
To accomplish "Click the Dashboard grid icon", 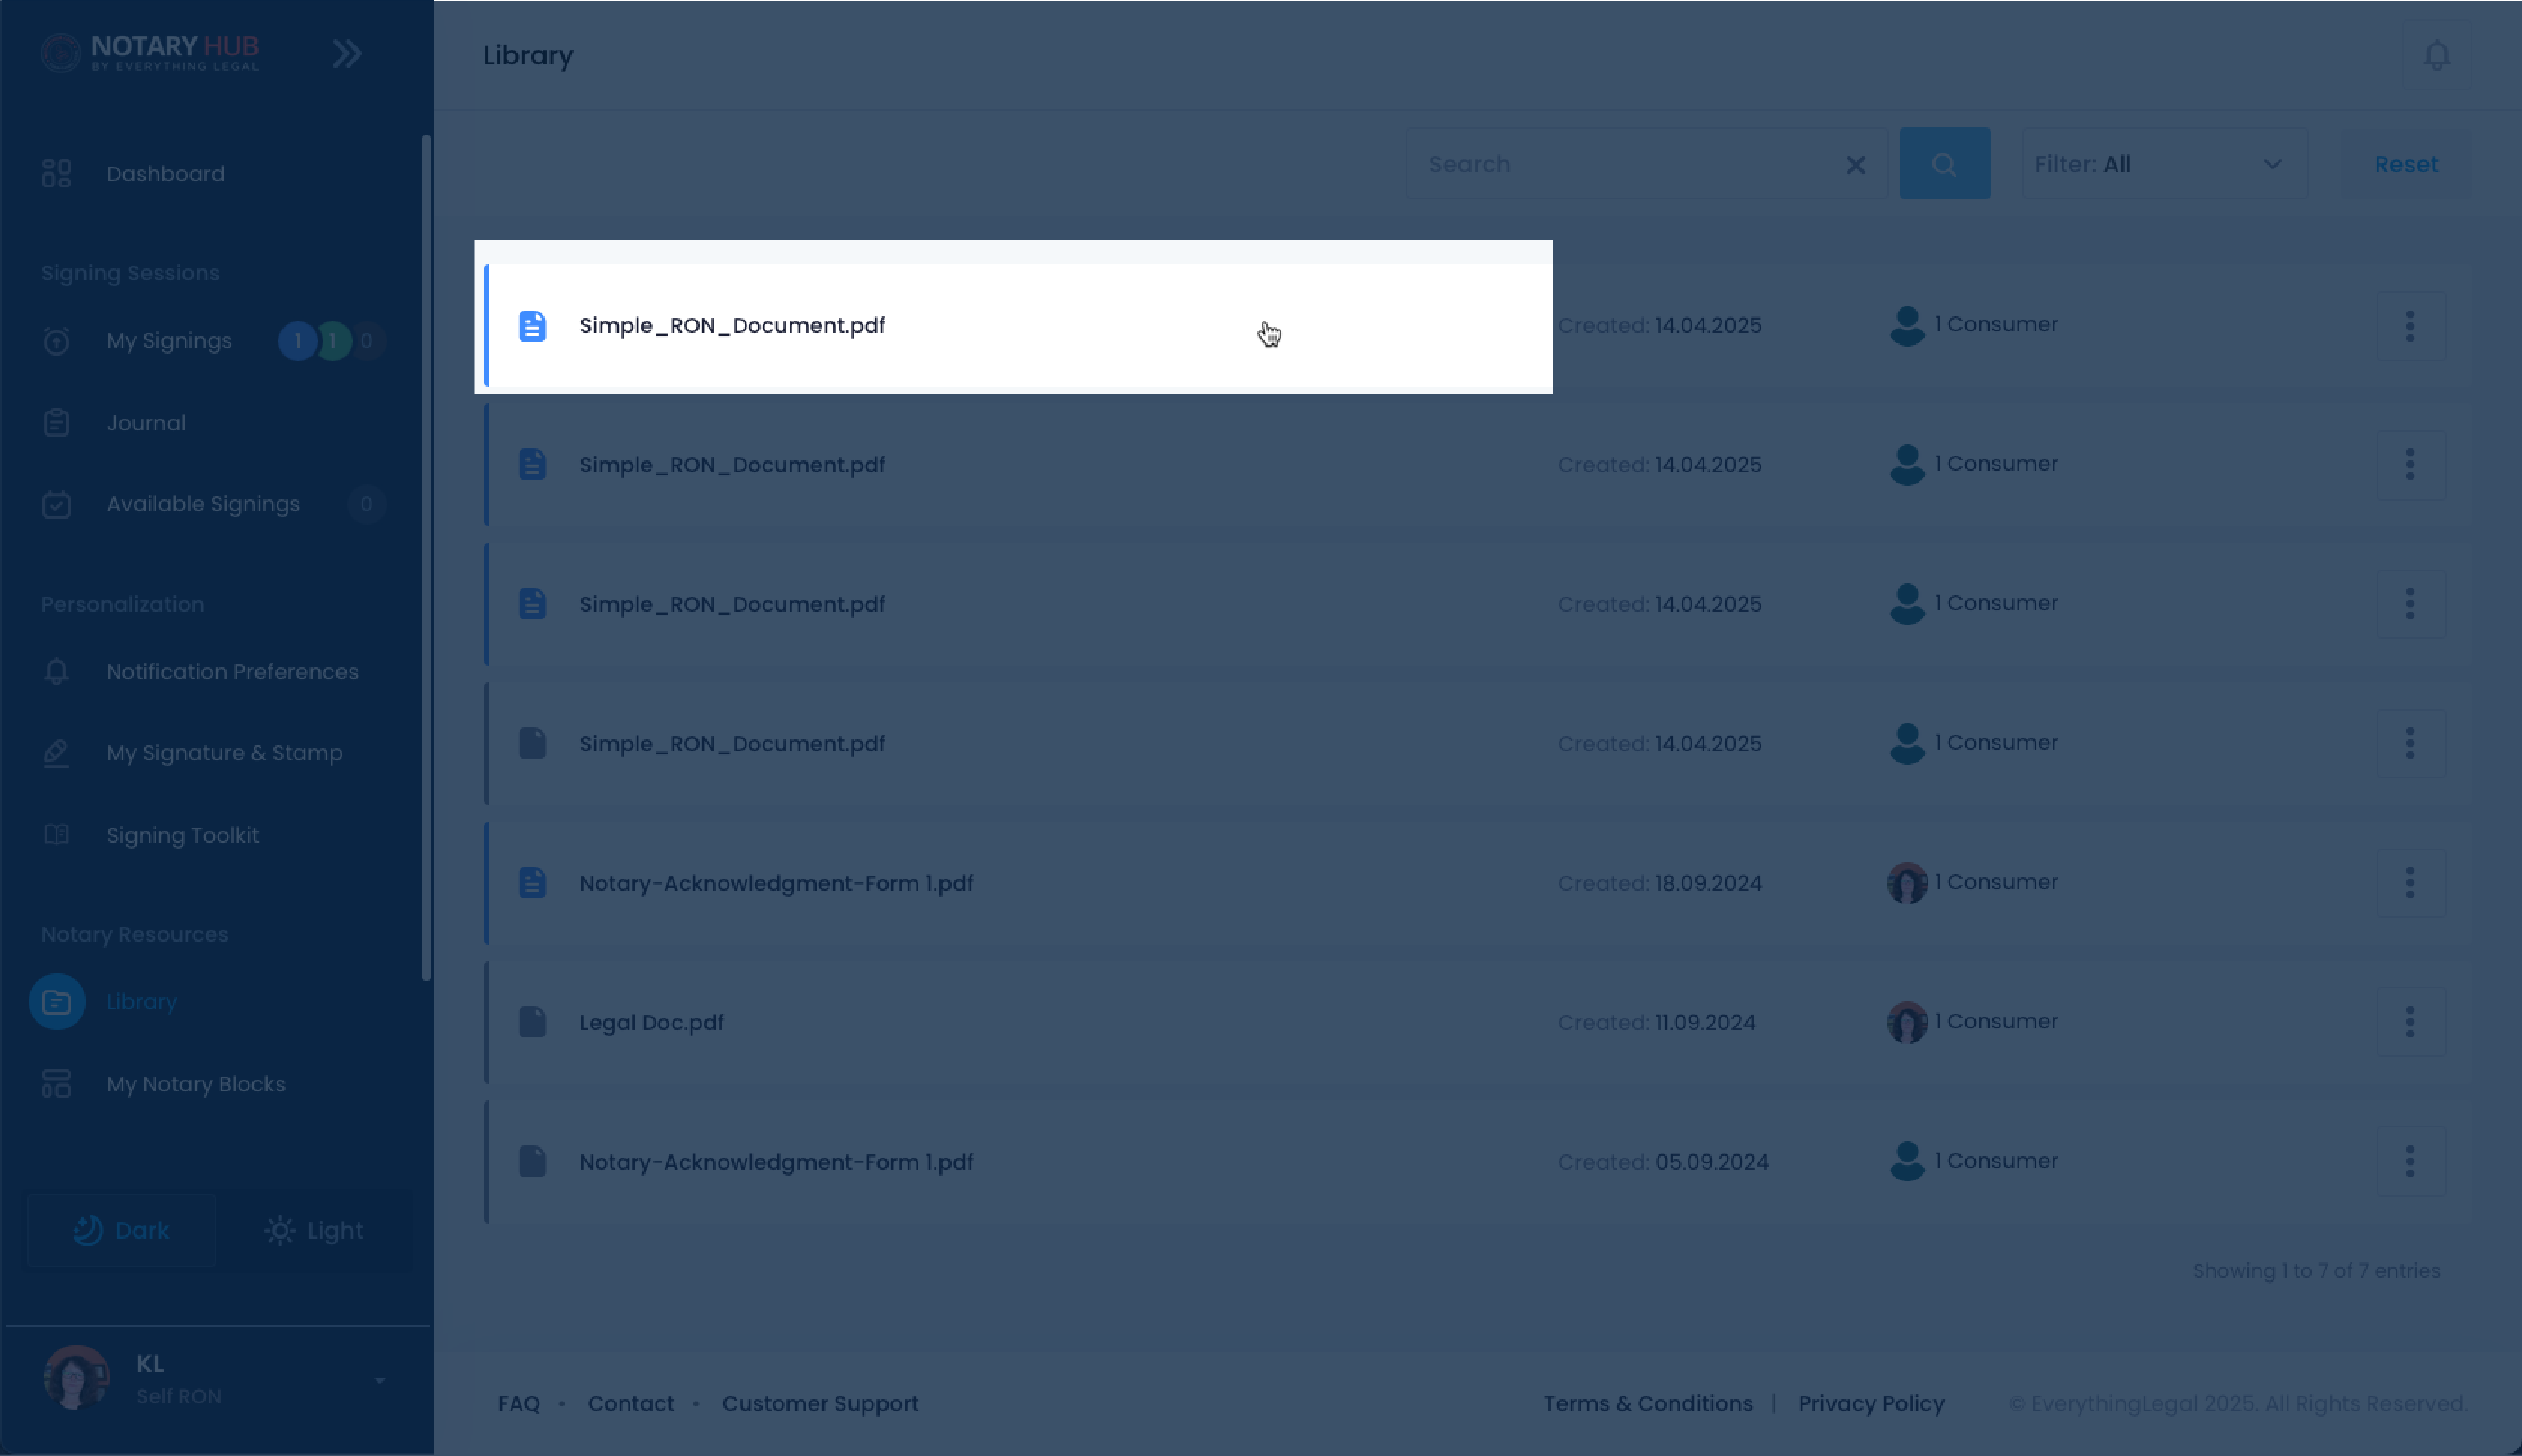I will 57,174.
